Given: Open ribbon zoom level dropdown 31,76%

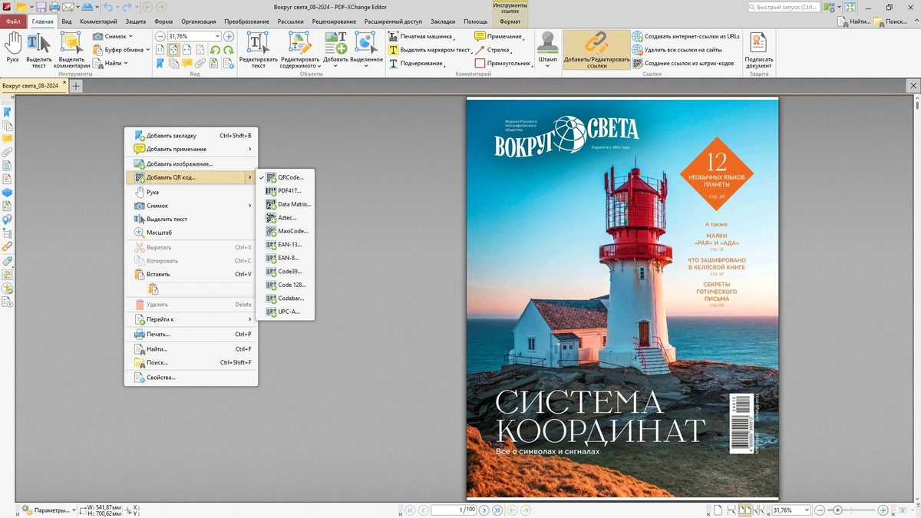Looking at the screenshot, I should coord(217,36).
